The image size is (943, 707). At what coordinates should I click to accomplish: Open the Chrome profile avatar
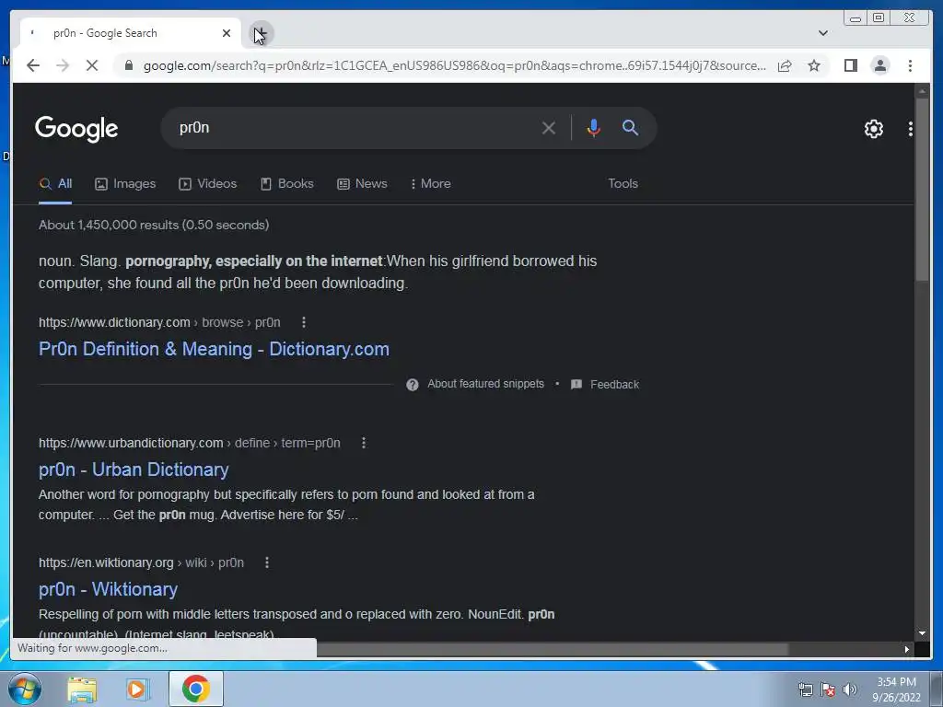coord(880,65)
